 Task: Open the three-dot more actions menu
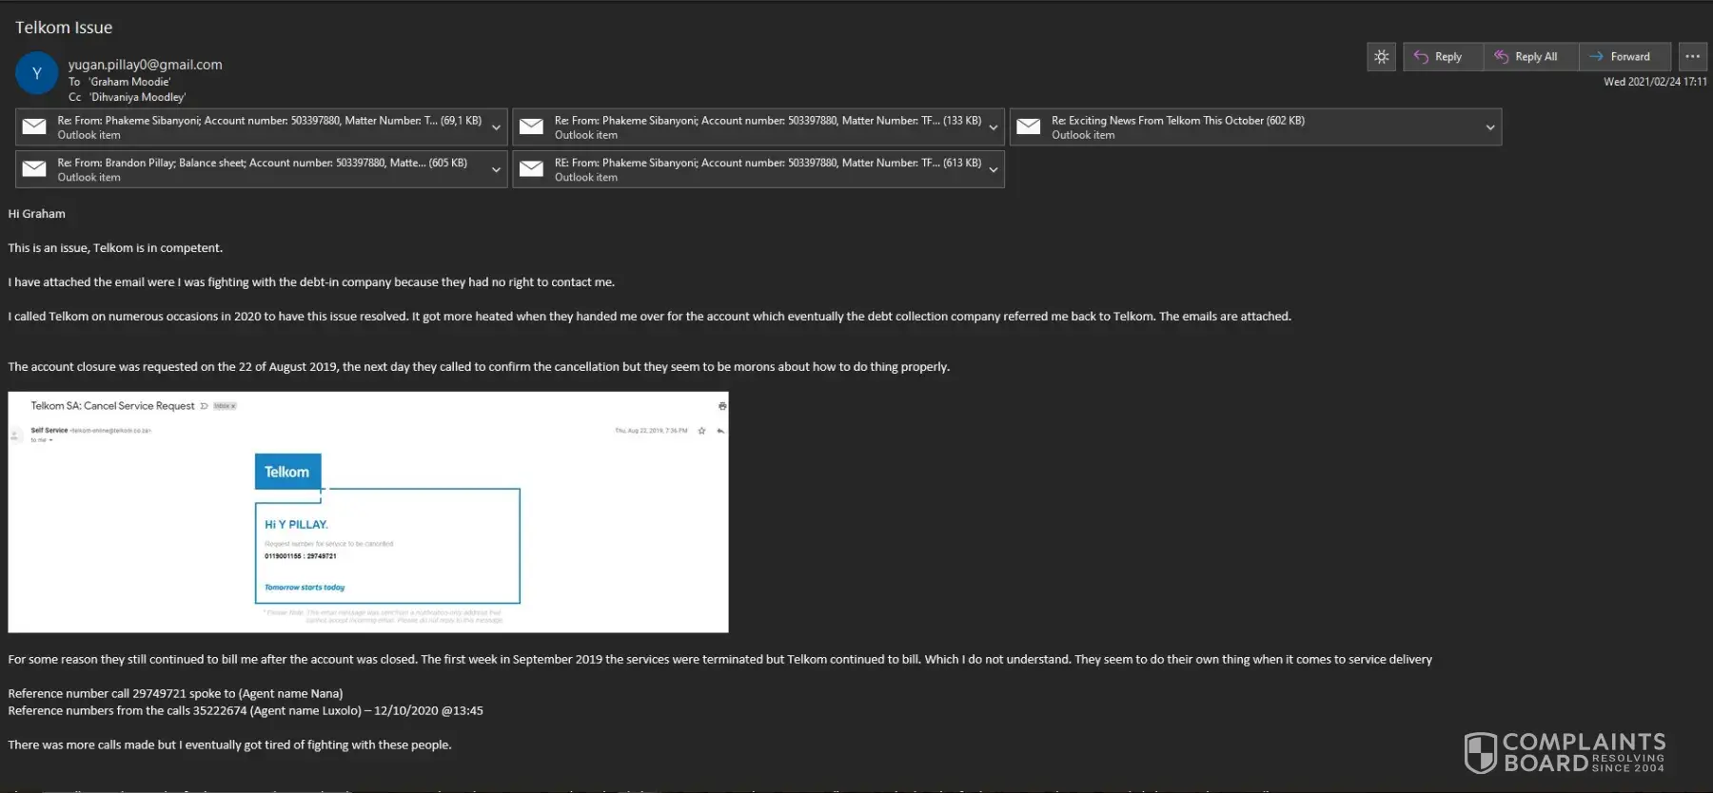(x=1692, y=57)
